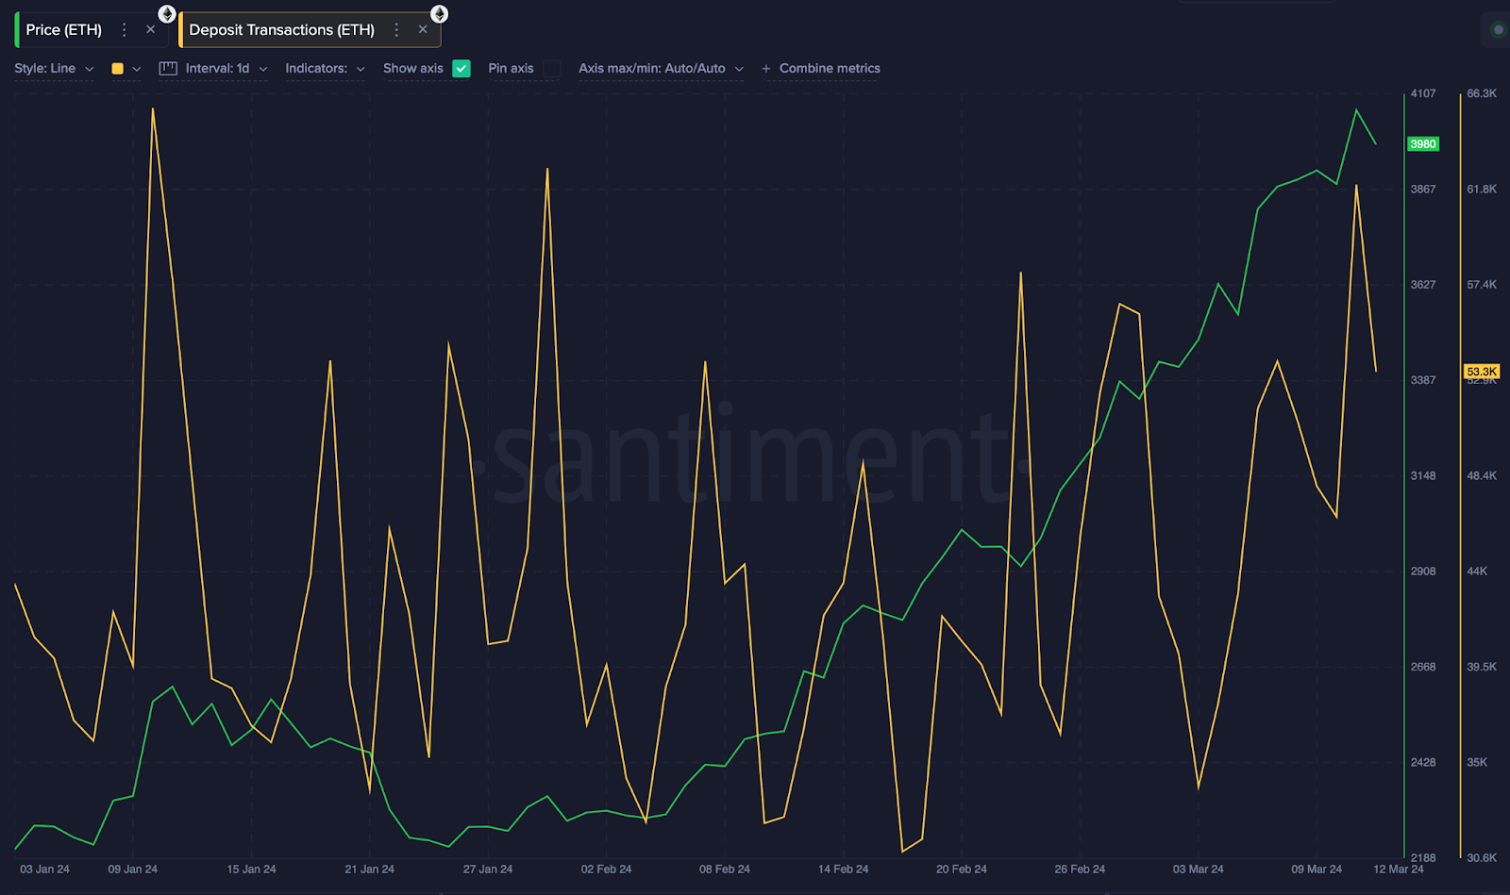Open the Price (ETH) metric options kebab menu

pos(124,29)
